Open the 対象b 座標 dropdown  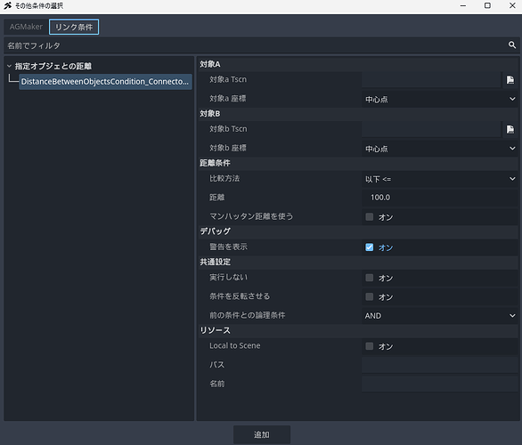pyautogui.click(x=439, y=149)
